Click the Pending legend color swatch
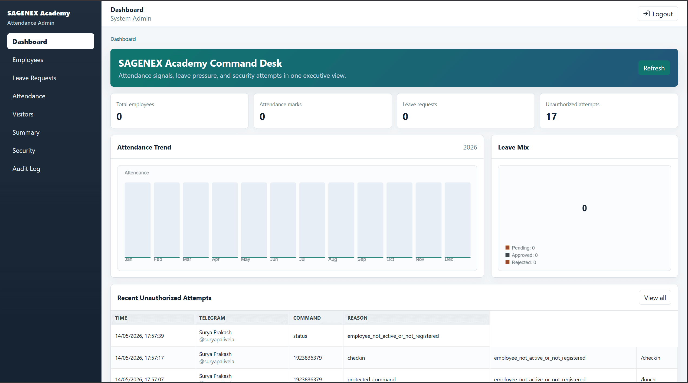688x383 pixels. click(507, 248)
